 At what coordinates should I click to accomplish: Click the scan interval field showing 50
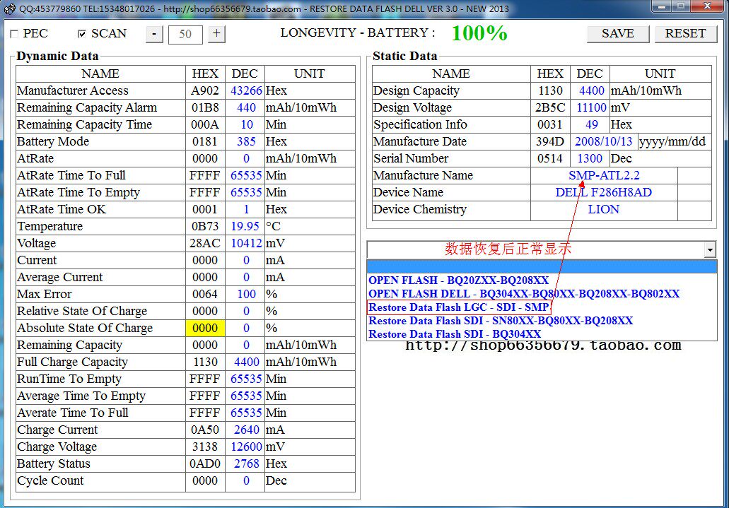185,35
